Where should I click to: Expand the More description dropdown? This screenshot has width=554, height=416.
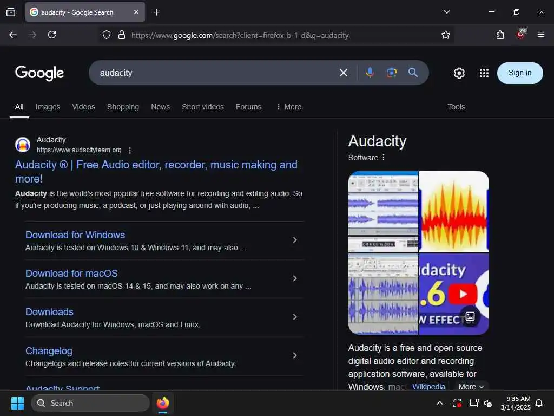click(471, 387)
